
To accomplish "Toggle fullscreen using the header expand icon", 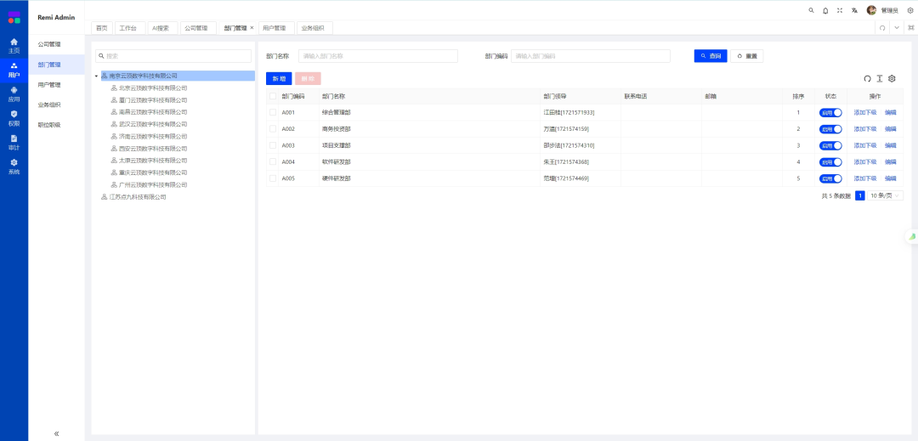I will [840, 10].
